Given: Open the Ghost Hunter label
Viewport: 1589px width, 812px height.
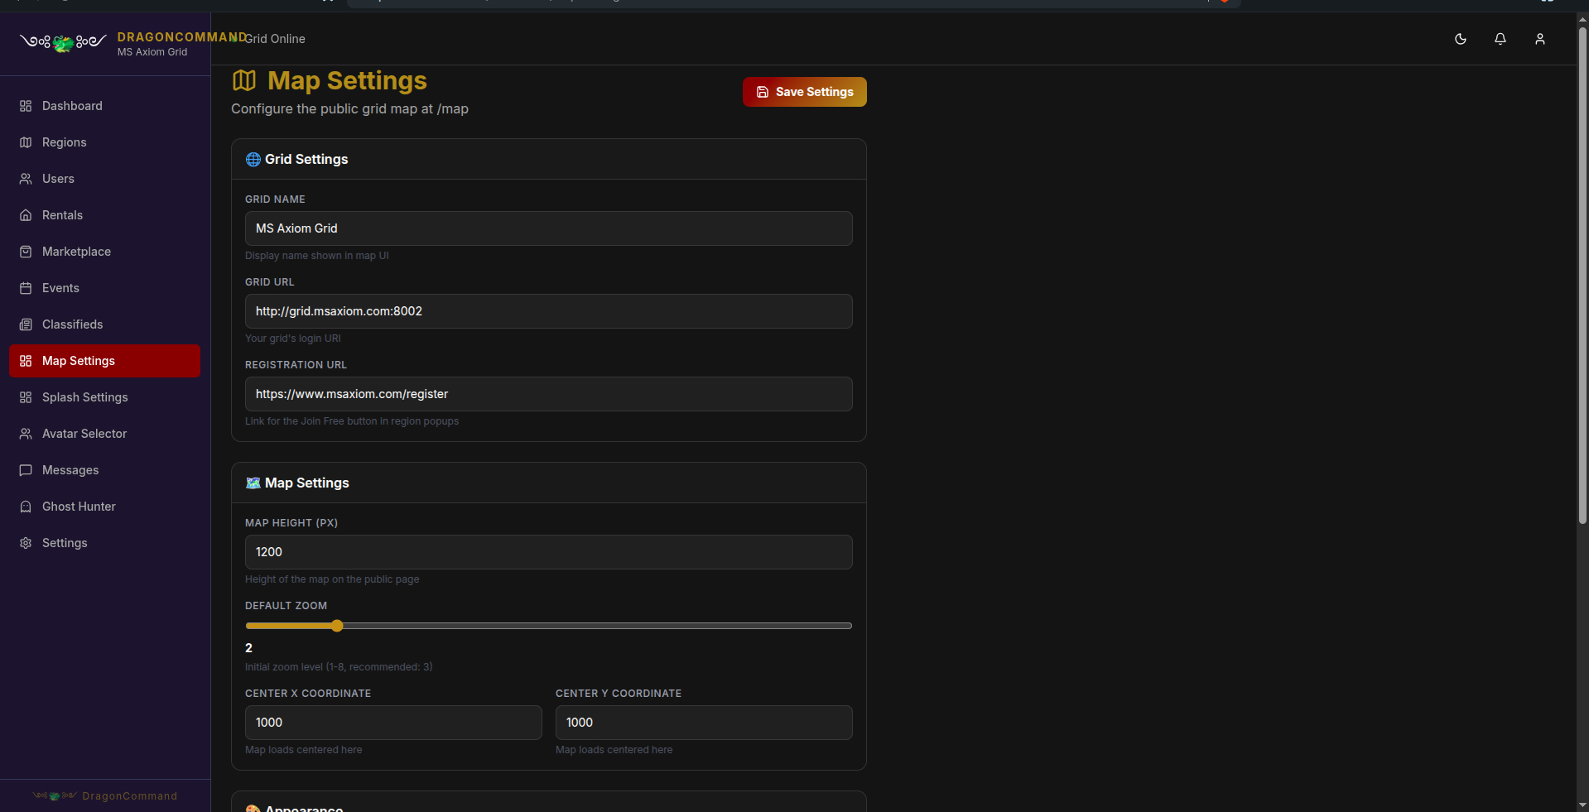Looking at the screenshot, I should pyautogui.click(x=79, y=507).
